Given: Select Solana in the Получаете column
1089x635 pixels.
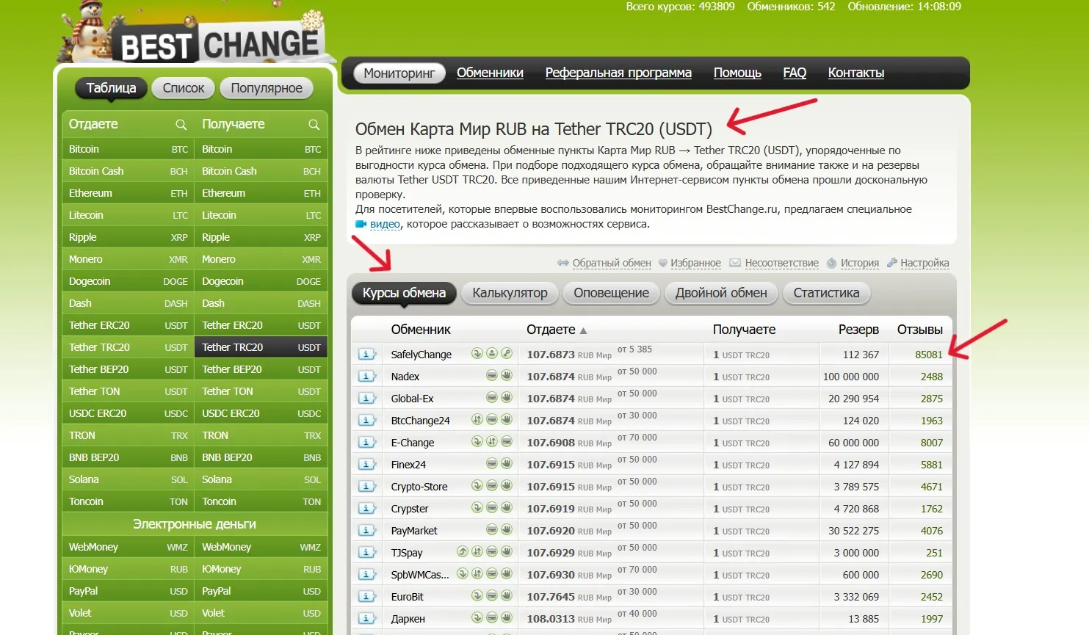Looking at the screenshot, I should click(217, 479).
